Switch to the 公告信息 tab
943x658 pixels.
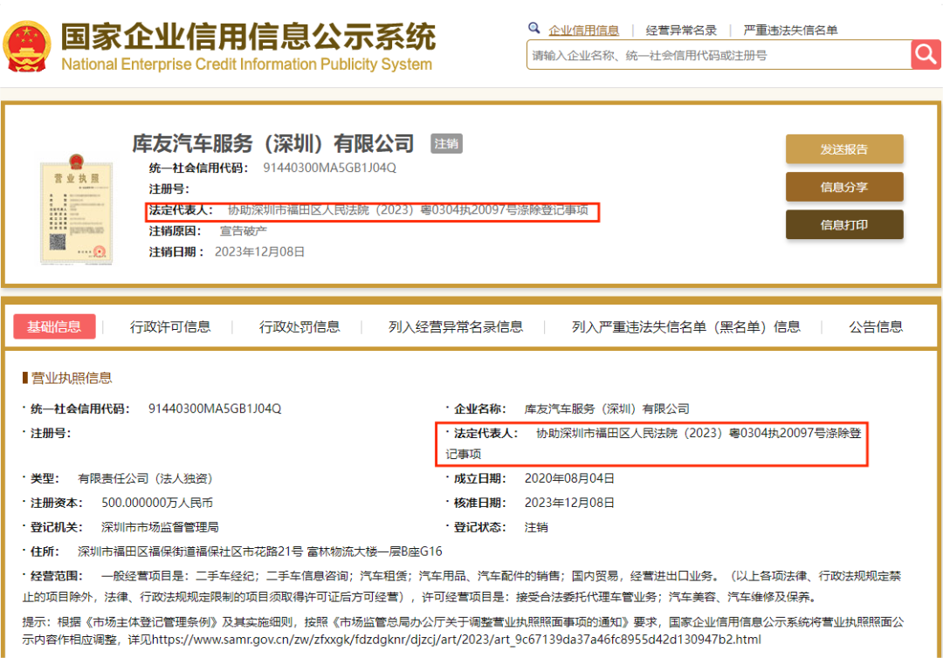click(x=876, y=326)
